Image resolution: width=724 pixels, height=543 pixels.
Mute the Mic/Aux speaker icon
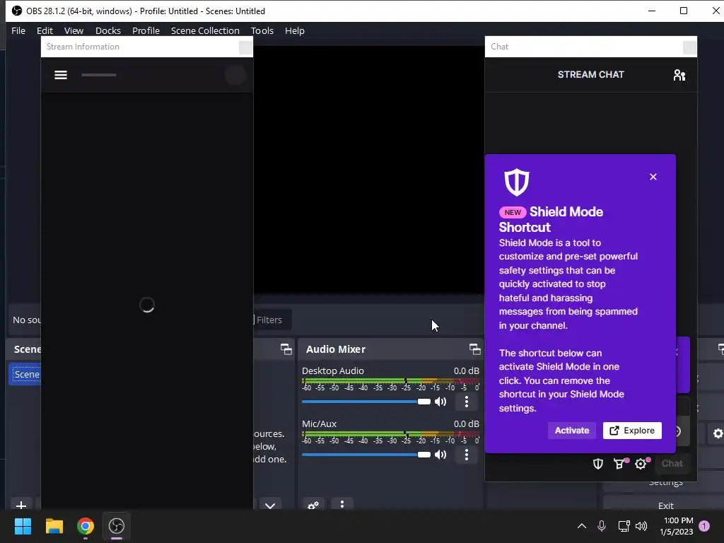[x=440, y=455]
